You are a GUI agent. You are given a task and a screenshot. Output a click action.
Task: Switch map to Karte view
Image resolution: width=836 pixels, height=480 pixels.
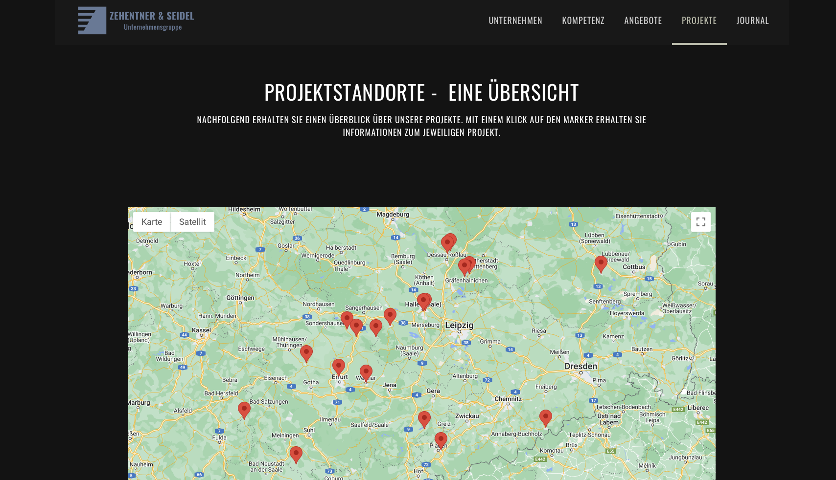click(x=152, y=222)
